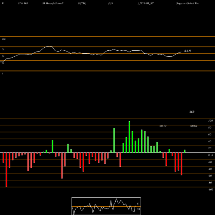Click the 60.64 value in the MR panel
This screenshot has height=215, width=215.
point(194,126)
